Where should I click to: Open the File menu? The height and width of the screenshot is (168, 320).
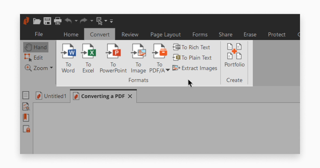point(39,34)
